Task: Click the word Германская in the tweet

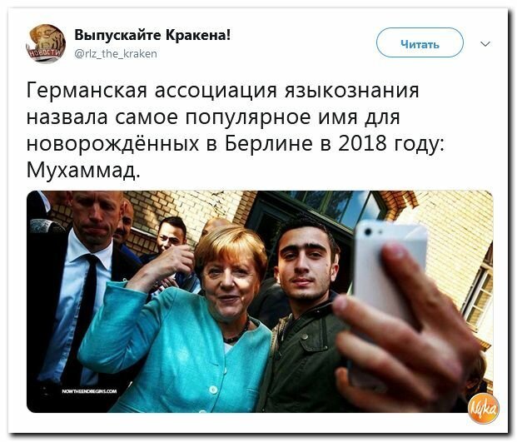Action: (87, 90)
